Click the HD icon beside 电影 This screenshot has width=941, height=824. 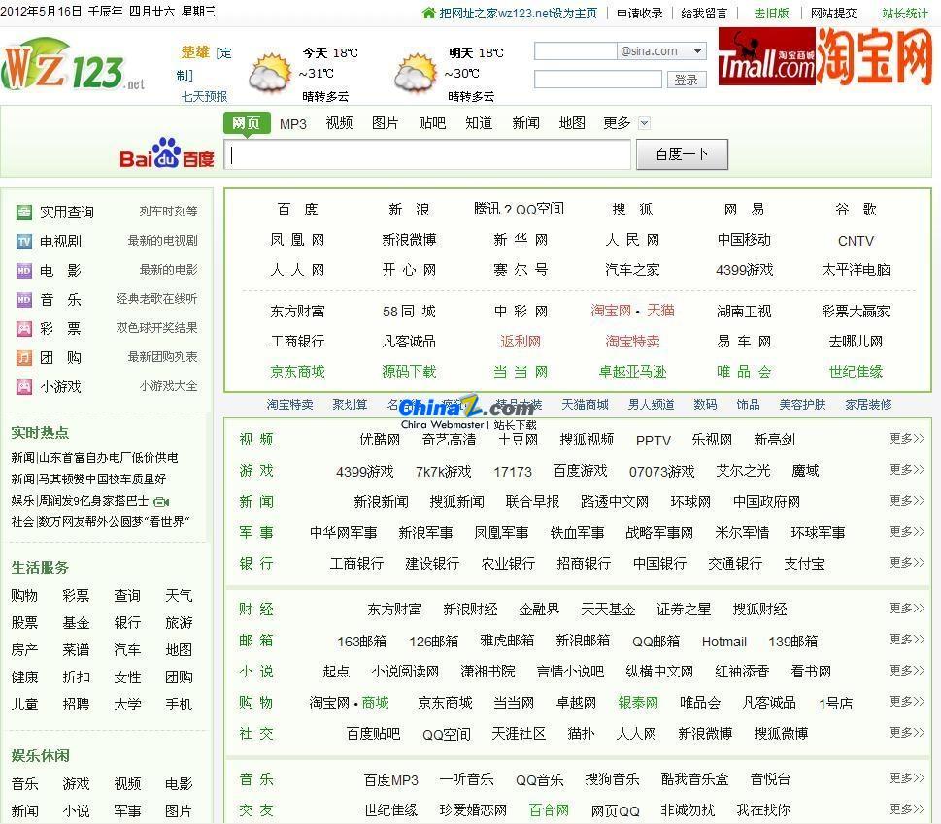point(24,271)
